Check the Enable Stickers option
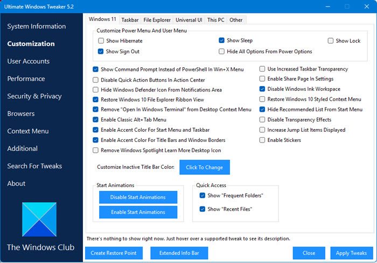This screenshot has height=263, width=377. pos(262,140)
